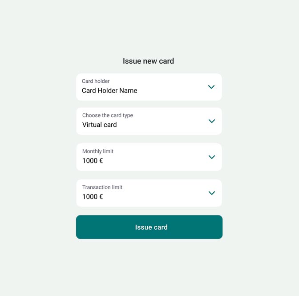Click the Card holder dropdown chevron
Image resolution: width=299 pixels, height=296 pixels.
(211, 87)
